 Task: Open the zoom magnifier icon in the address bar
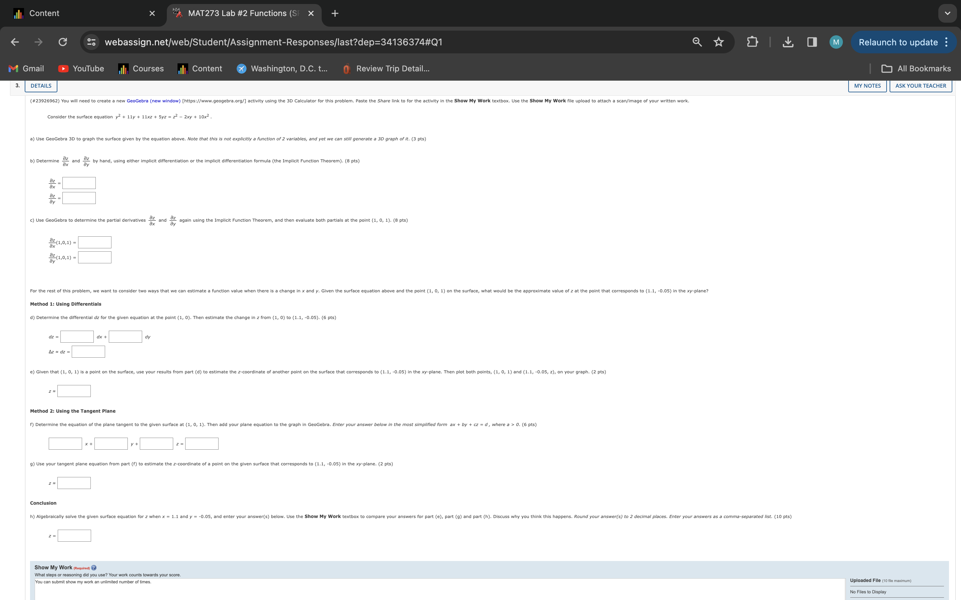(x=697, y=42)
